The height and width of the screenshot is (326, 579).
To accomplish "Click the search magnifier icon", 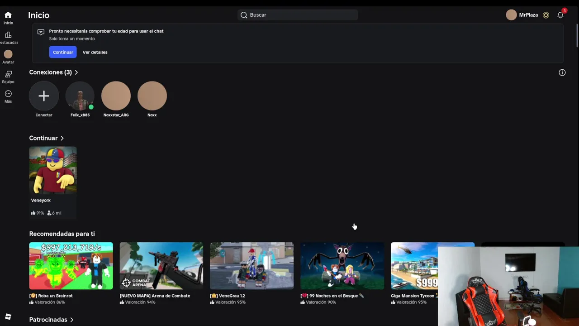I will click(244, 15).
